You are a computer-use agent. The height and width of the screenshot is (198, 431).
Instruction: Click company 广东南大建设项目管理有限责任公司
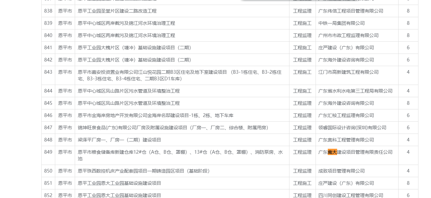pyautogui.click(x=355, y=152)
